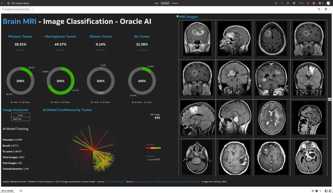
Task: Click the filter bar funnel icon
Action: pos(319,9)
